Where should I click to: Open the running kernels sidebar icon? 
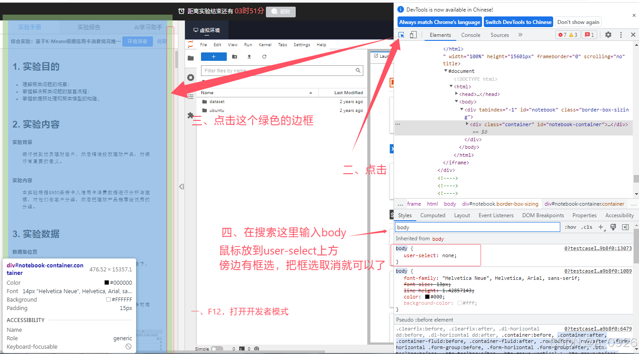tap(191, 77)
